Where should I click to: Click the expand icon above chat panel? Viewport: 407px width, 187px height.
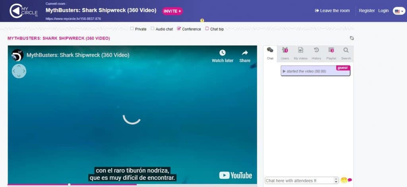352,38
